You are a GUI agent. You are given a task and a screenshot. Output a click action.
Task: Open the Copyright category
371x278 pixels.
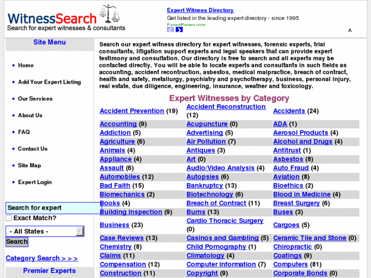point(202,273)
